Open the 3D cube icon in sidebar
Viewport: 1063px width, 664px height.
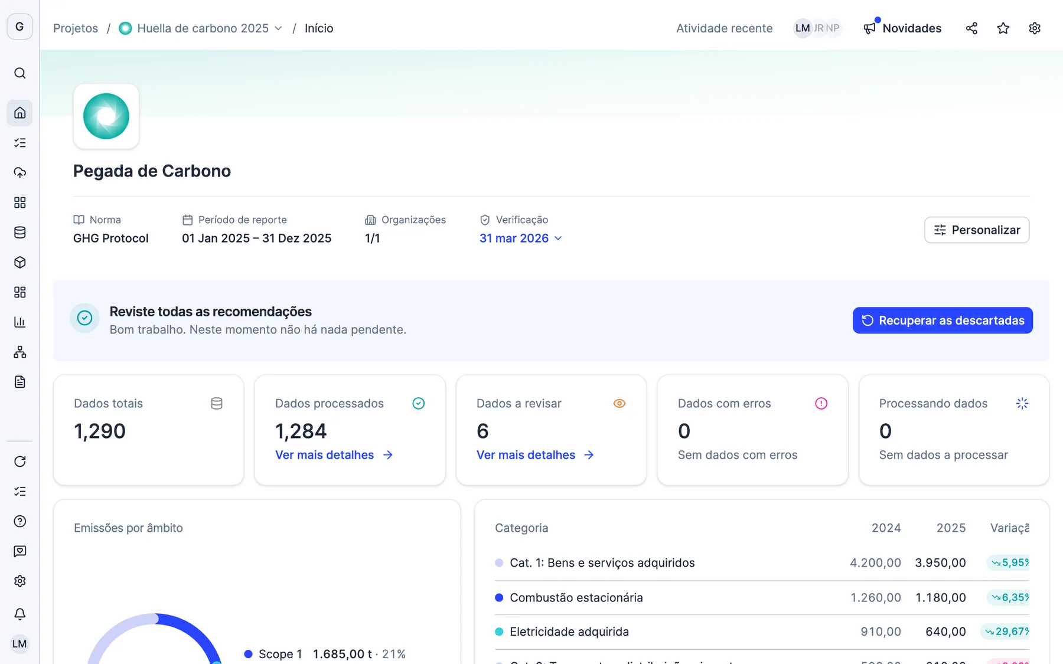pyautogui.click(x=19, y=263)
